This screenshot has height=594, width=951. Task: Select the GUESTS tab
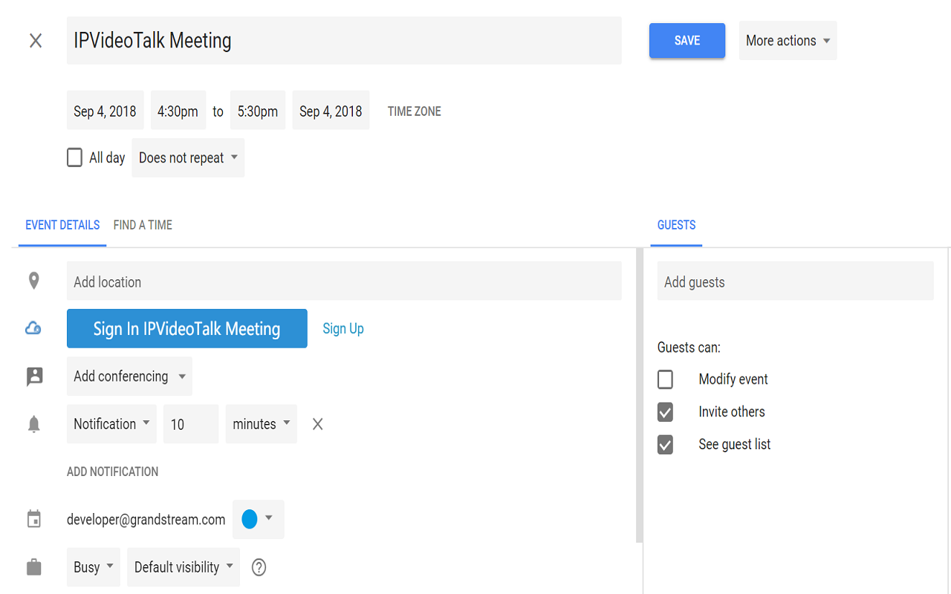tap(675, 225)
